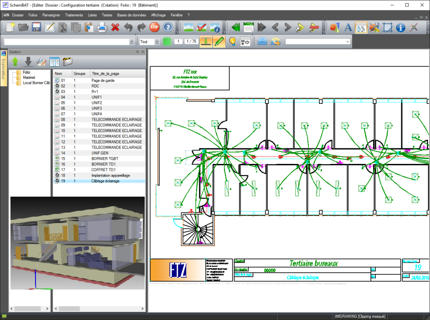The width and height of the screenshot is (430, 320).
Task: Select the Folio tree node
Action: (26, 72)
